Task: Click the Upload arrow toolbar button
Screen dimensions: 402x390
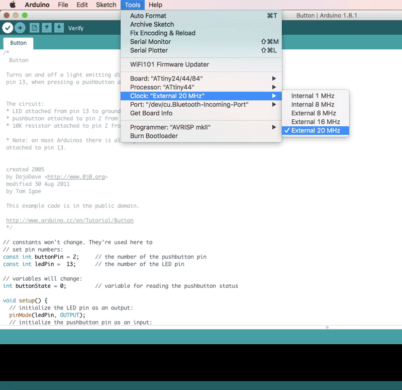Action: (20, 28)
